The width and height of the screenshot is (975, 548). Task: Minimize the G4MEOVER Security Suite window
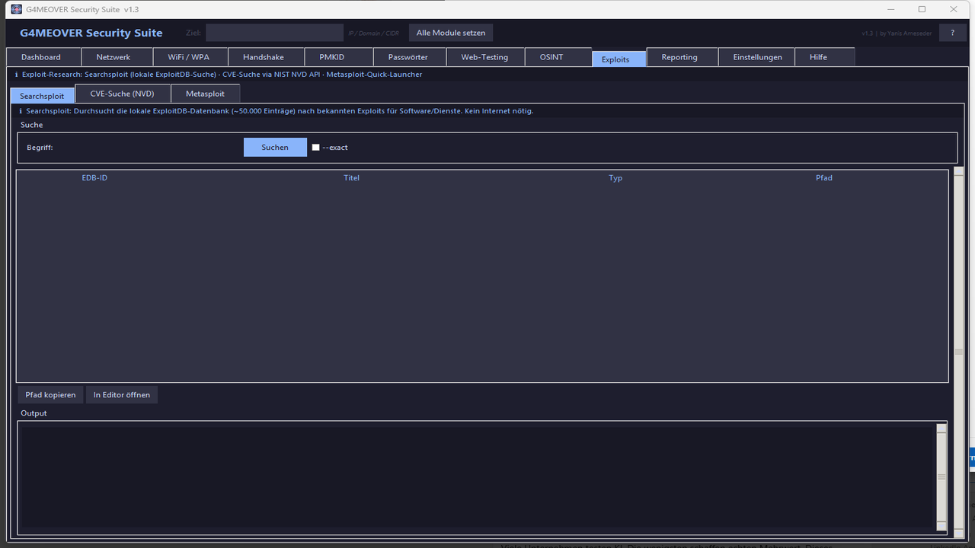(x=890, y=9)
